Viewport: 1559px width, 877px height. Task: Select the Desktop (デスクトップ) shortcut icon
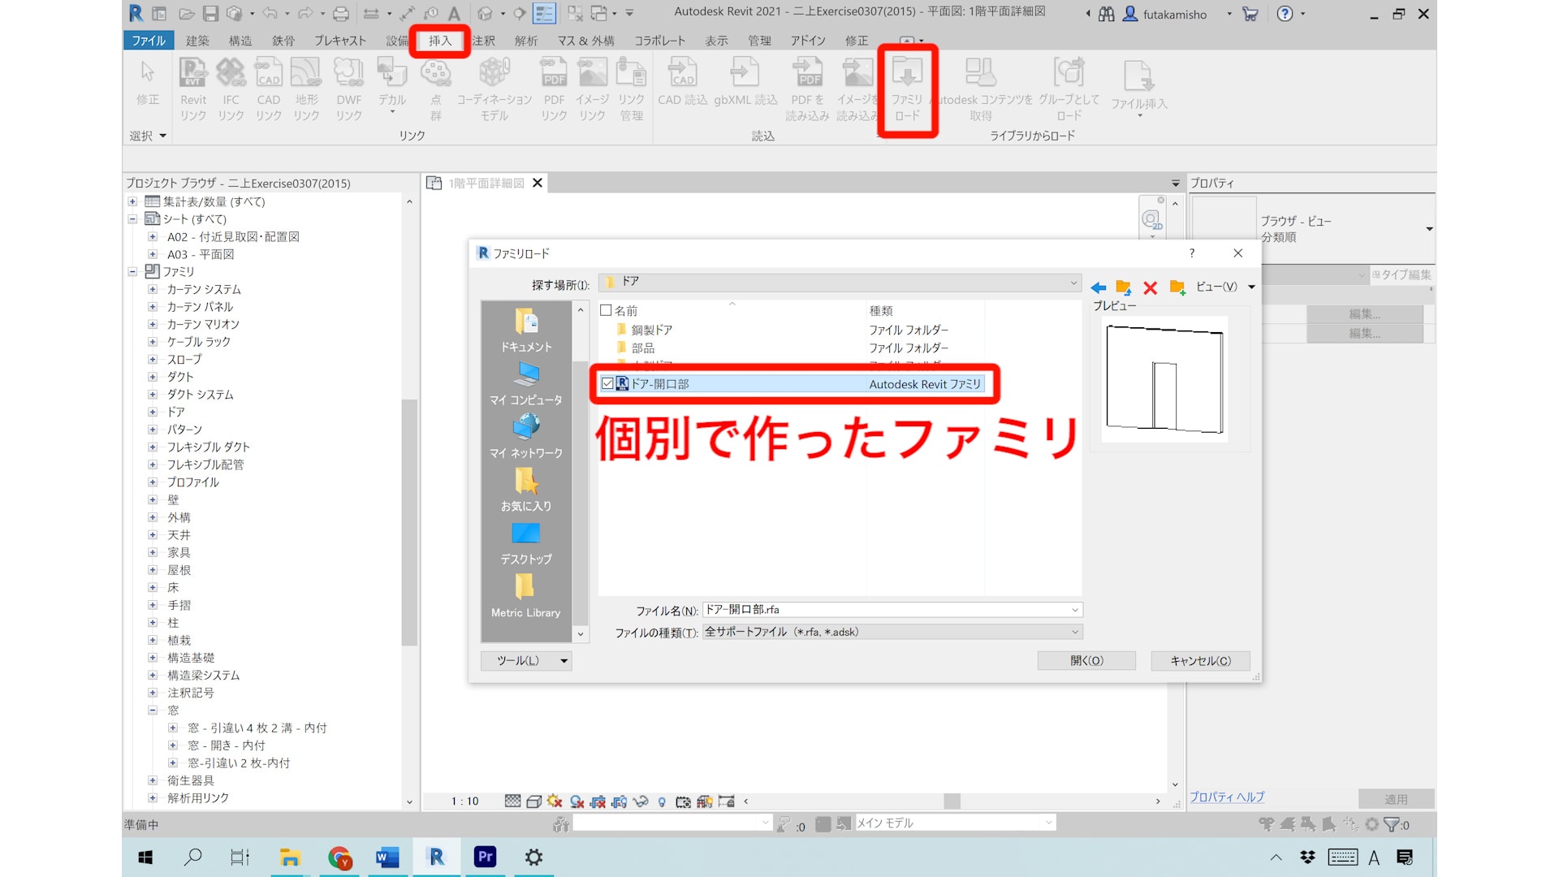point(525,534)
